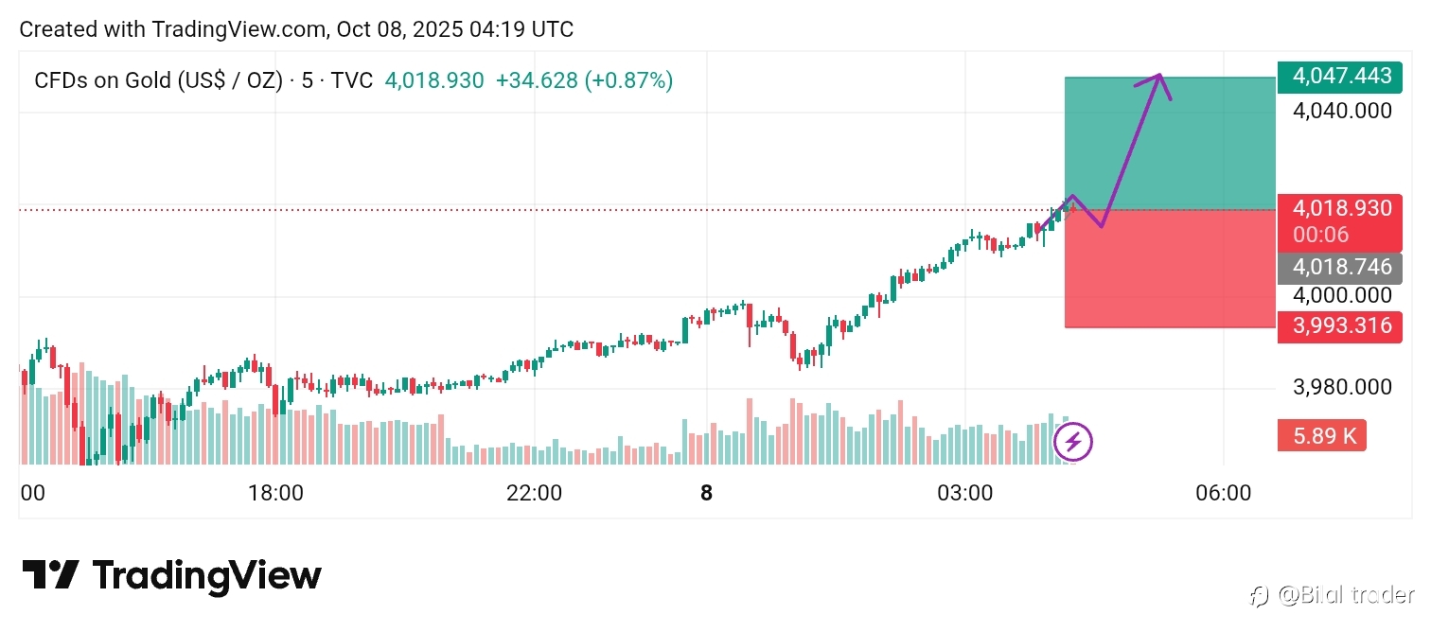Click the 4,040.000 price scale label

pyautogui.click(x=1342, y=112)
